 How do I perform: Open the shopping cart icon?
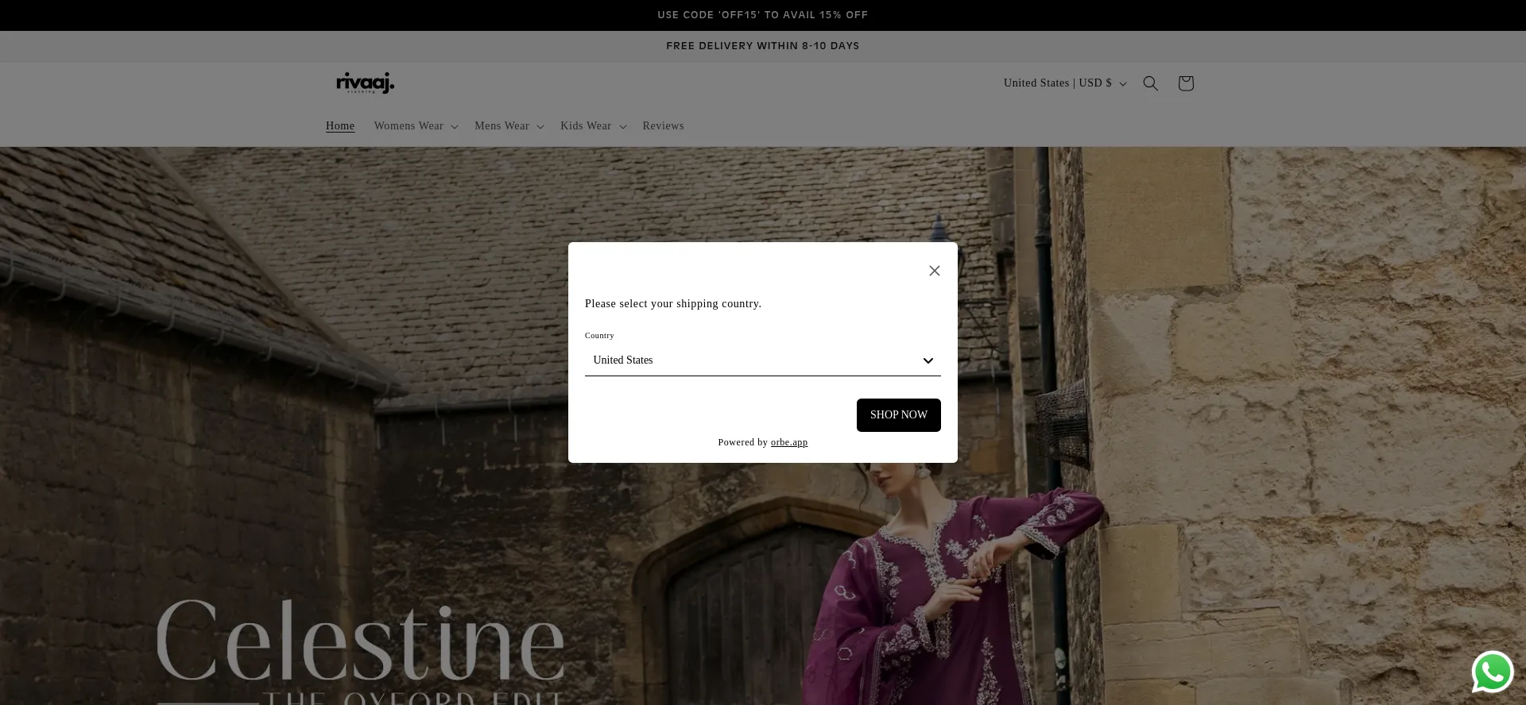[1186, 83]
